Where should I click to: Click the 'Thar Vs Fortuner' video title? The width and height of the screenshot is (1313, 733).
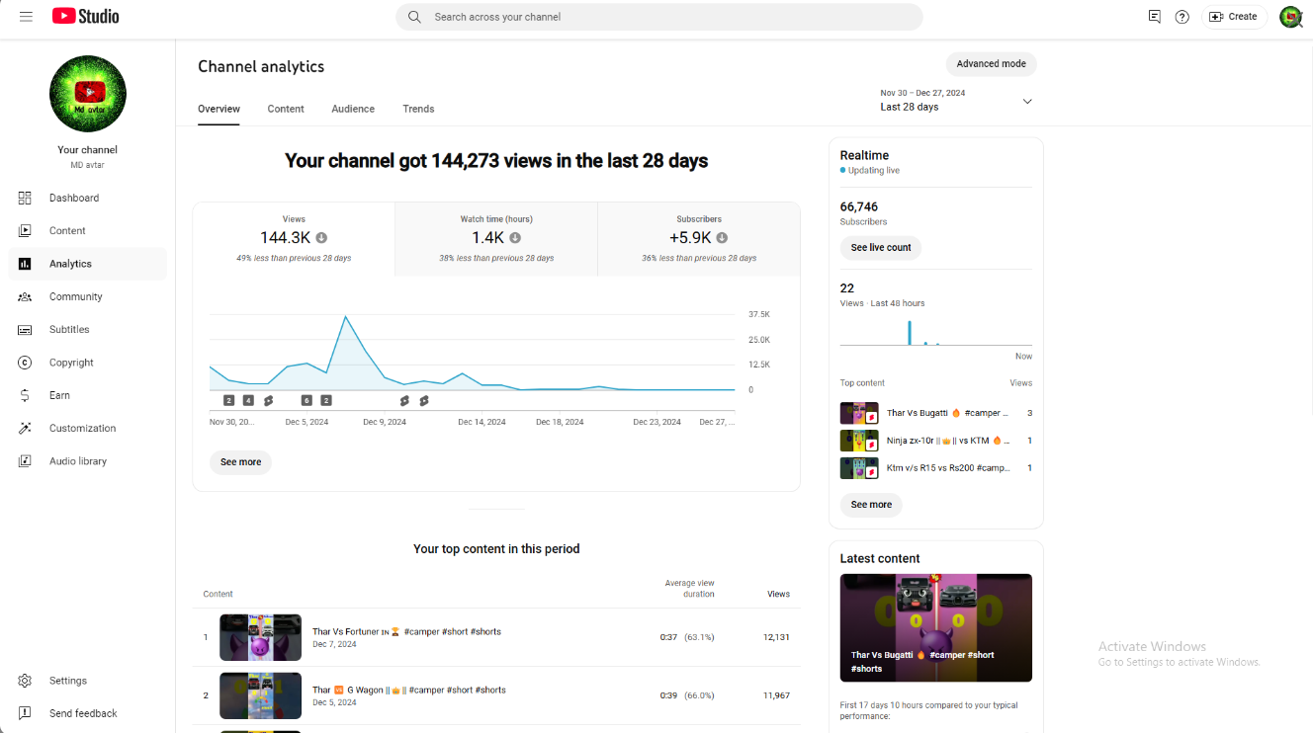click(x=406, y=631)
